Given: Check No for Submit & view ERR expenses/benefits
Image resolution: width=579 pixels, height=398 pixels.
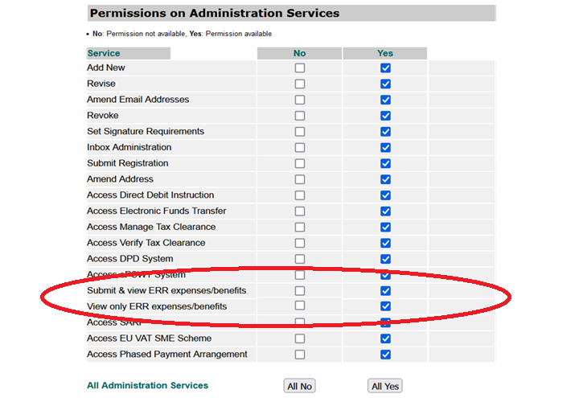Looking at the screenshot, I should pyautogui.click(x=300, y=290).
